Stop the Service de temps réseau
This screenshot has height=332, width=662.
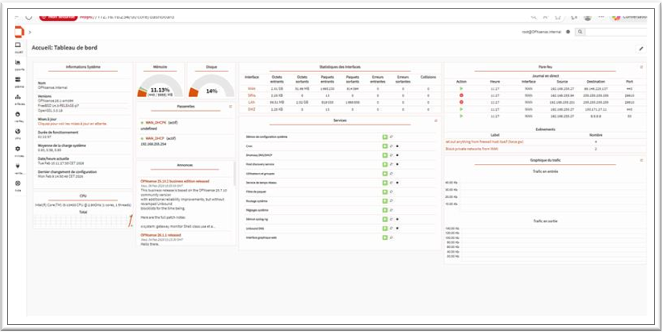[397, 182]
